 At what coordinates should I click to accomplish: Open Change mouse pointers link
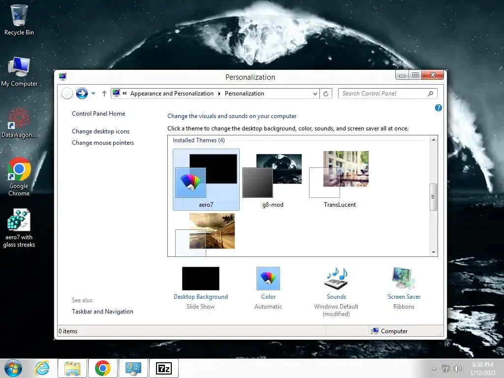pos(103,143)
